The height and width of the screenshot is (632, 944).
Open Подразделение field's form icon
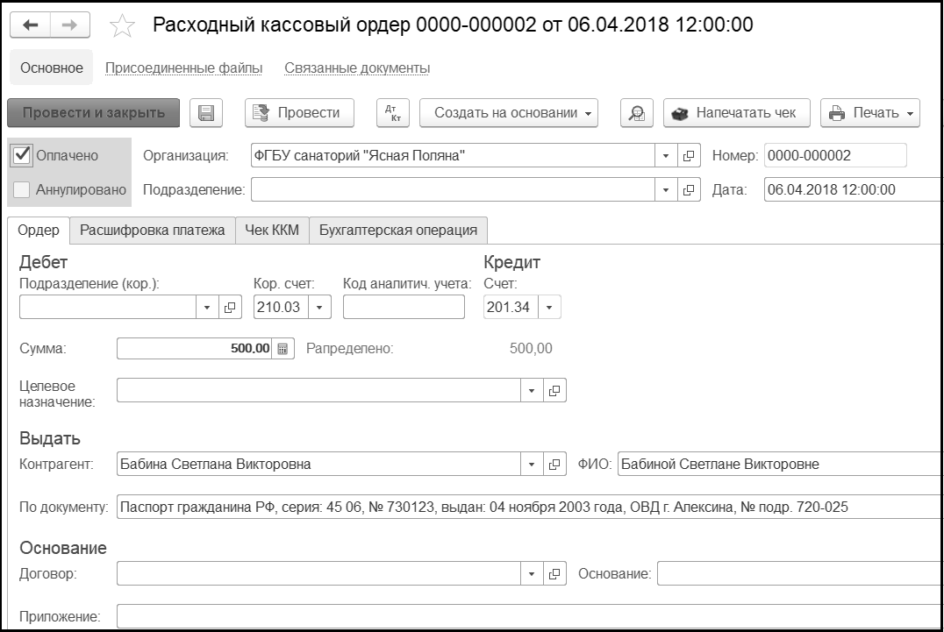pos(689,190)
